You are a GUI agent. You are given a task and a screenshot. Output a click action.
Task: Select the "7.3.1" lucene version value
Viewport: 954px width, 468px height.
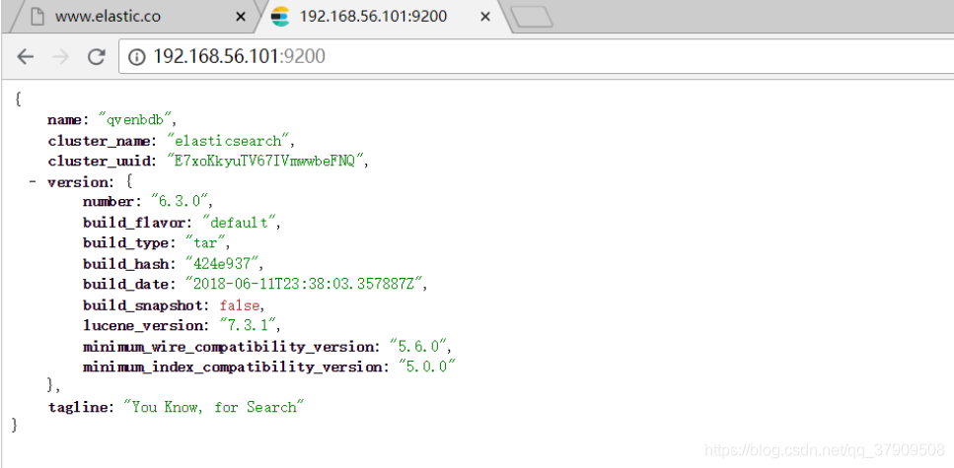pos(248,326)
